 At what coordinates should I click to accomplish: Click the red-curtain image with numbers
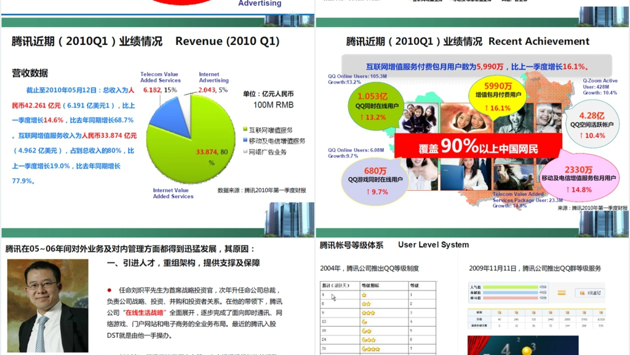pos(523,345)
